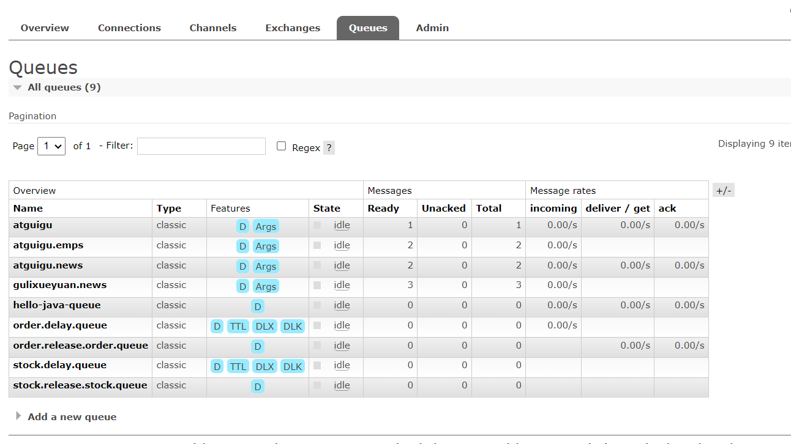
Task: Sort by the deliver / get column
Action: coord(618,209)
